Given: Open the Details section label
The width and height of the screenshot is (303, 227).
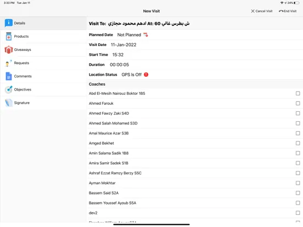Looking at the screenshot, I should point(20,23).
